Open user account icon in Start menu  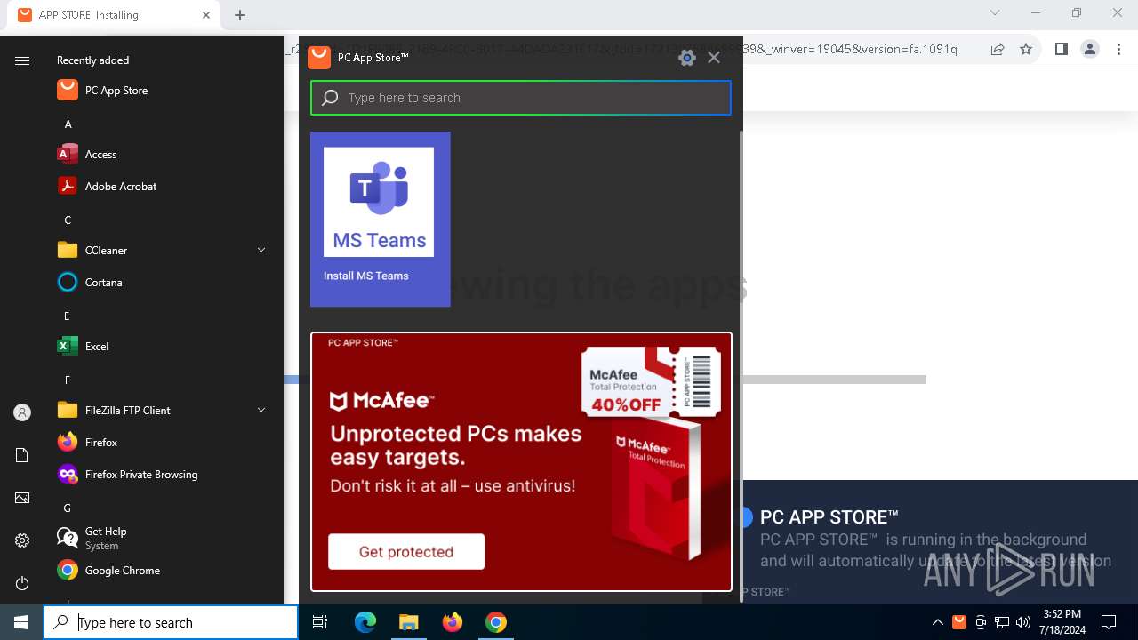[x=22, y=412]
